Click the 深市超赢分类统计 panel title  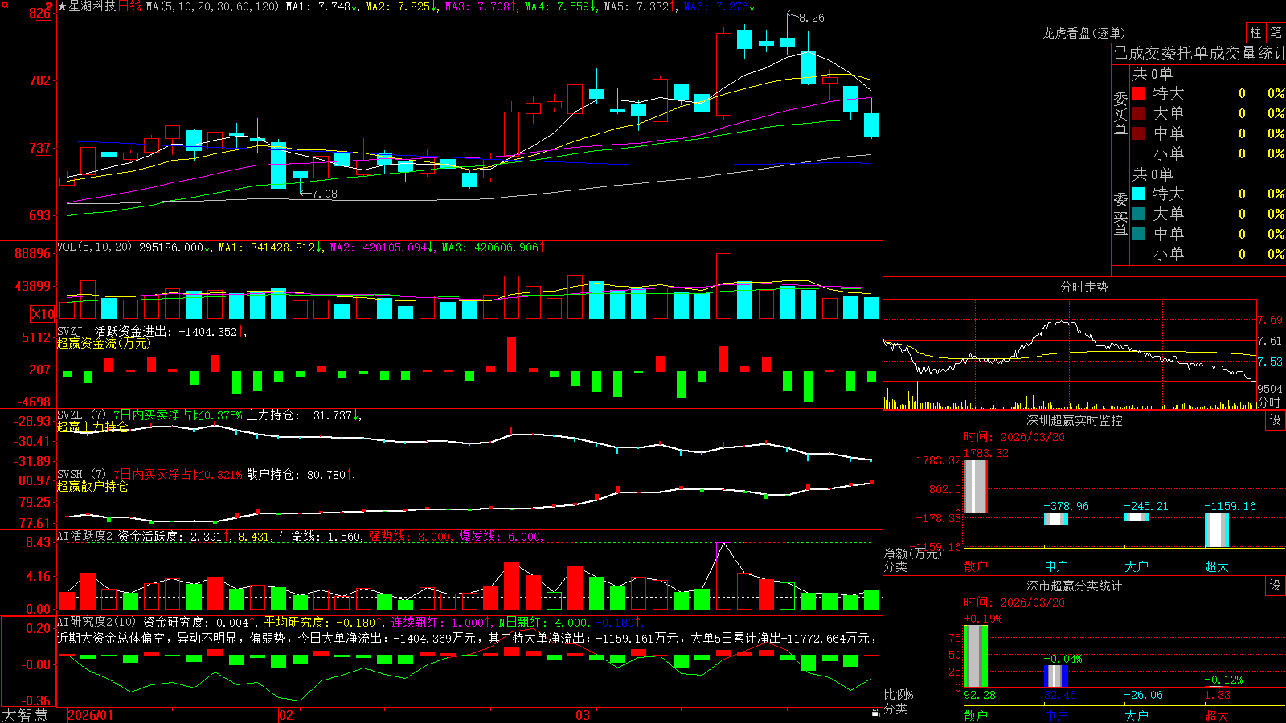click(x=1075, y=586)
